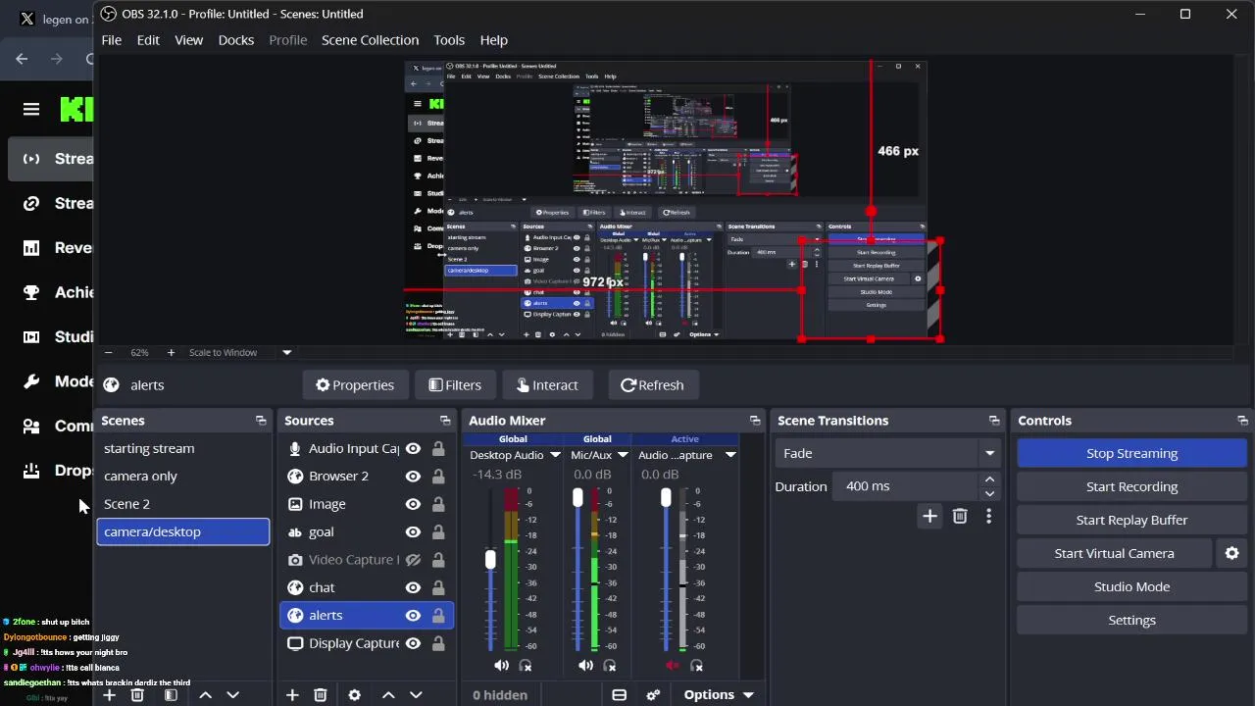Screen dimensions: 1255x706
Task: Click Desktop Audio volume fader handle
Action: click(x=490, y=560)
